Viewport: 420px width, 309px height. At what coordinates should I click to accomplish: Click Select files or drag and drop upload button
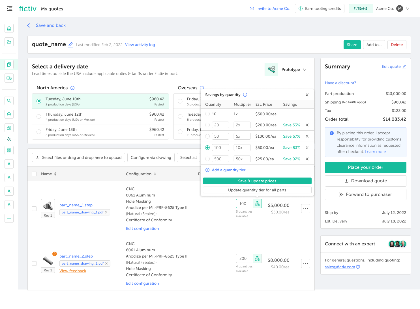79,157
